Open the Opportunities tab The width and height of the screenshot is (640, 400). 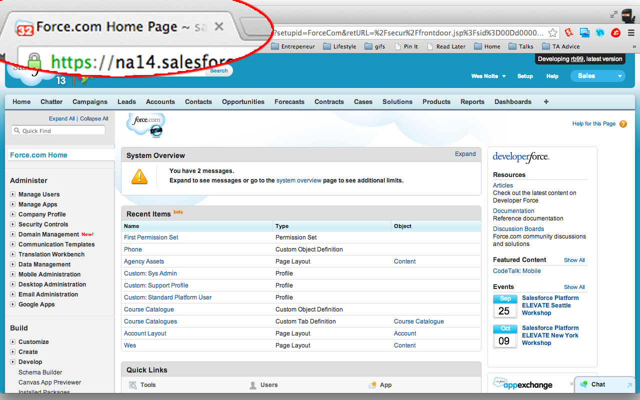243,101
